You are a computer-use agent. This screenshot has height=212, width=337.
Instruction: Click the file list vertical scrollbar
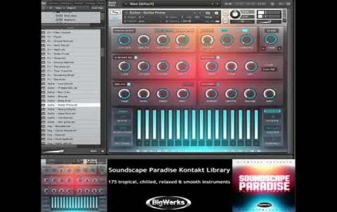point(103,52)
